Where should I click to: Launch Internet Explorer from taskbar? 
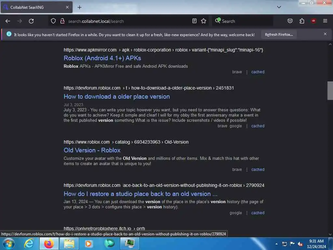point(29,243)
